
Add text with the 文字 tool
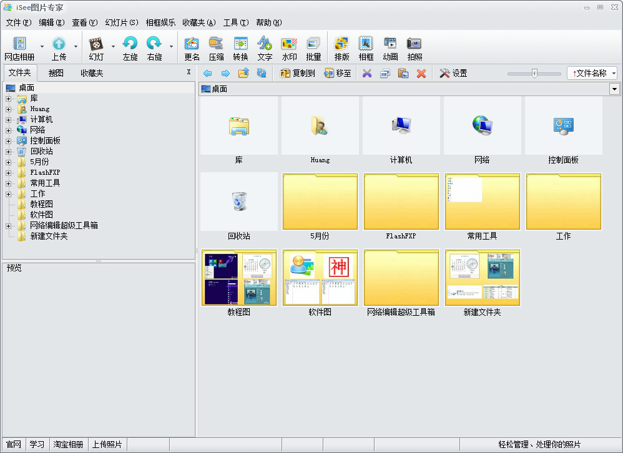(265, 47)
